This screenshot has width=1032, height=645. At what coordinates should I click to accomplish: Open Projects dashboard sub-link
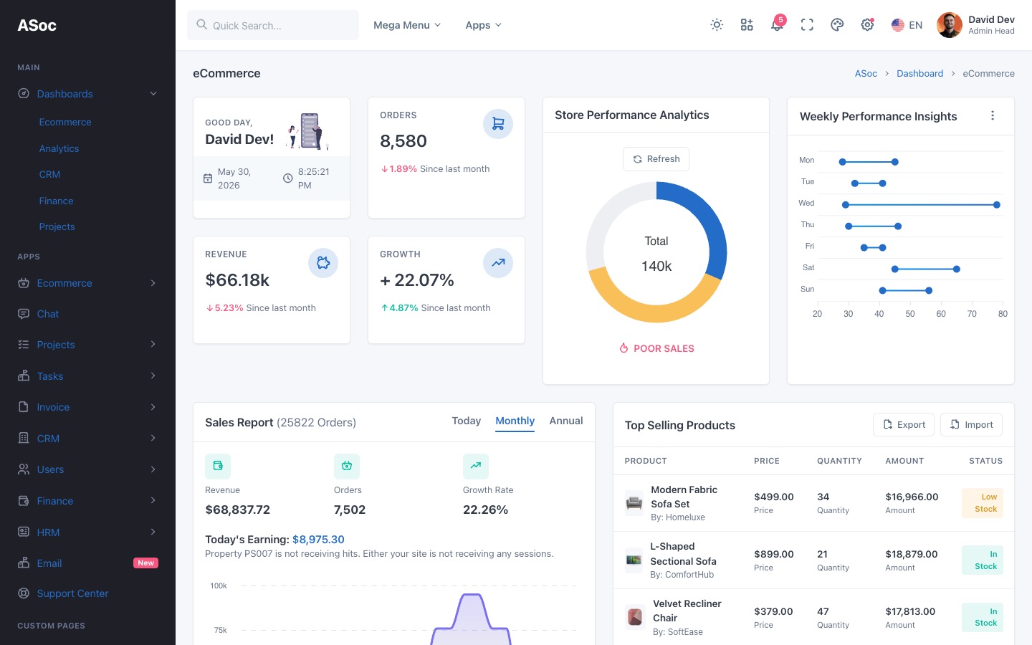[57, 227]
